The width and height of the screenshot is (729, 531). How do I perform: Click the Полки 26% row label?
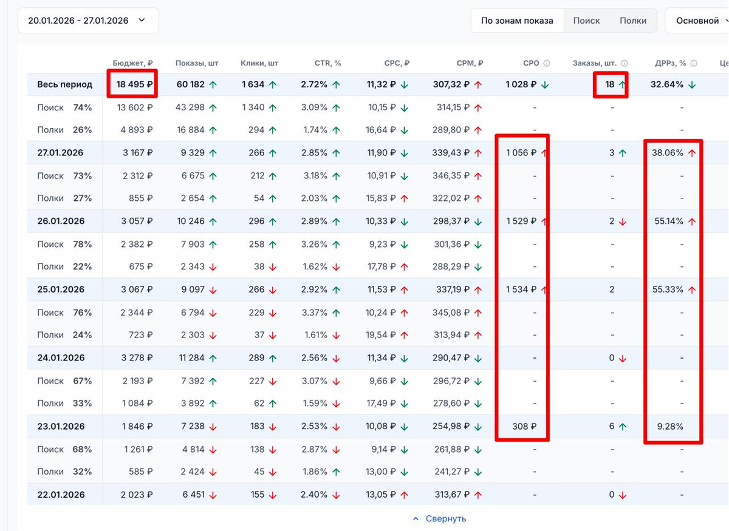[x=64, y=130]
